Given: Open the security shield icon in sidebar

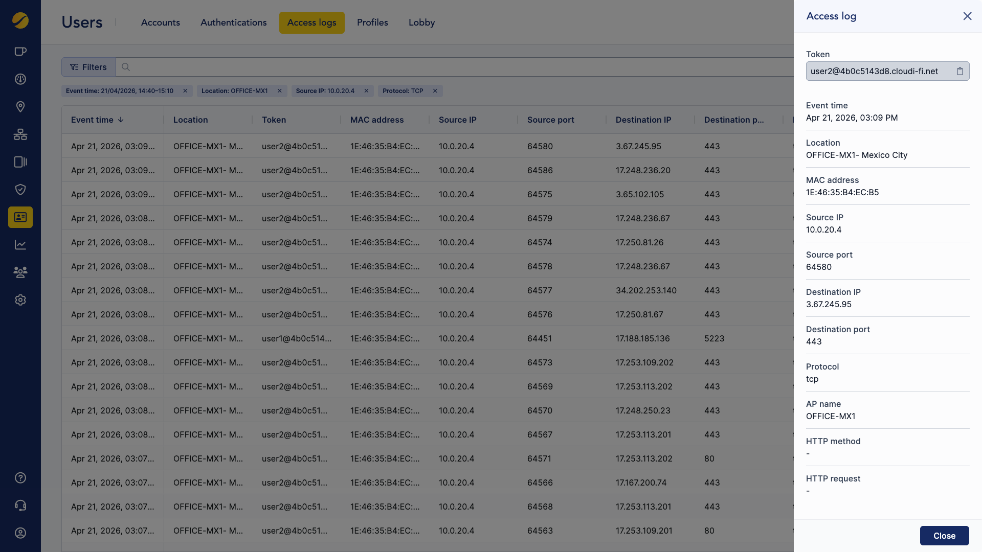Looking at the screenshot, I should click(20, 190).
